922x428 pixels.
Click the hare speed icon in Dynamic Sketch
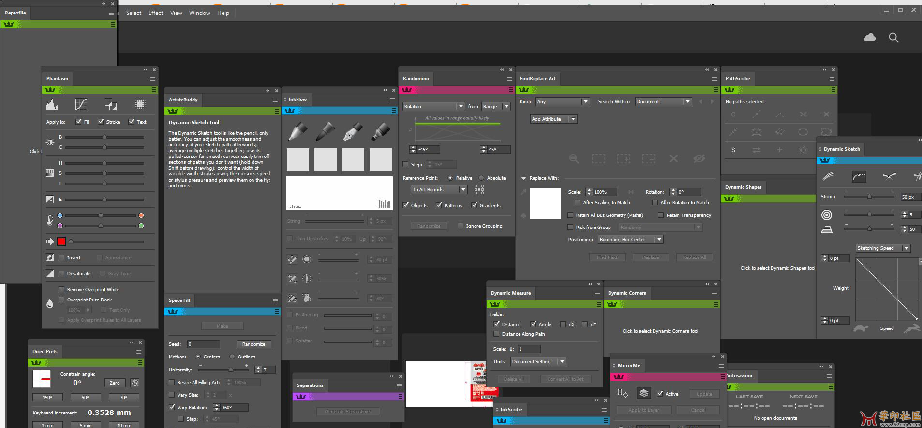912,328
